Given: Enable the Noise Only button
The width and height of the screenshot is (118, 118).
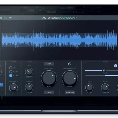Looking at the screenshot, I should 70,92.
